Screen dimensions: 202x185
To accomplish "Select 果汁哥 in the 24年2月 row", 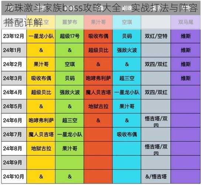I will coord(41,64).
